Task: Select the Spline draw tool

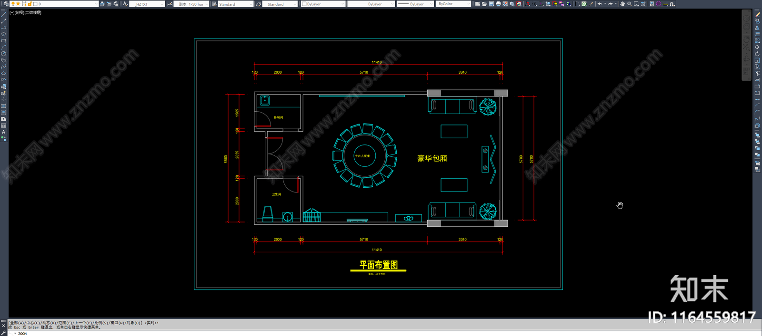Action: 3,67
